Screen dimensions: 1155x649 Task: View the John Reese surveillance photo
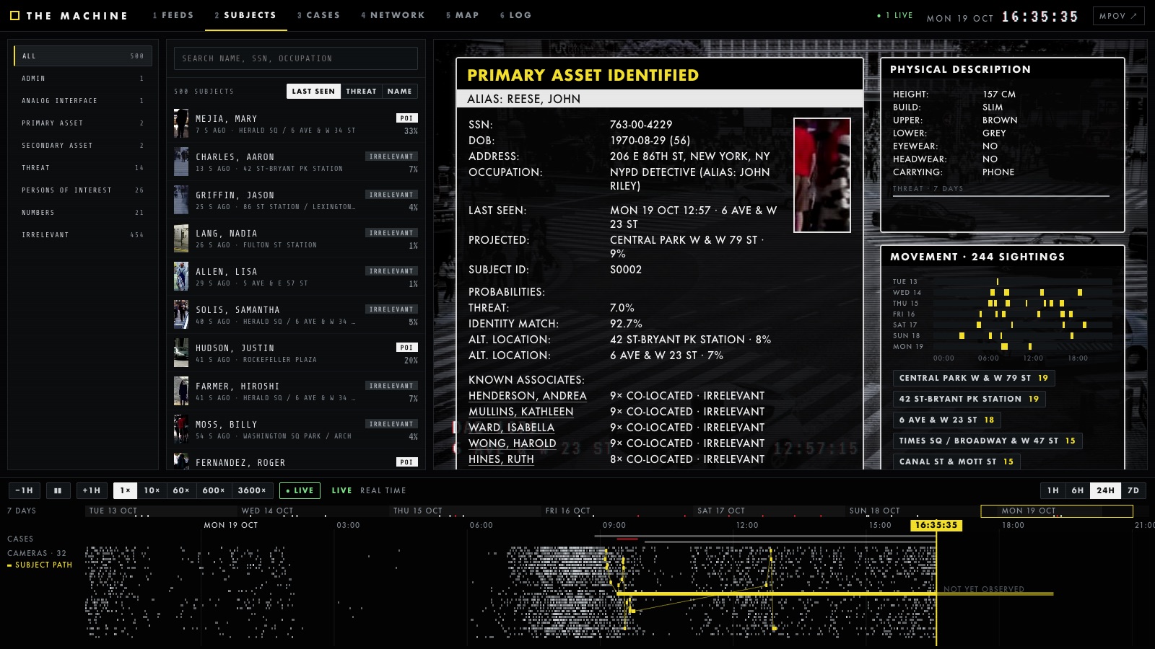822,175
